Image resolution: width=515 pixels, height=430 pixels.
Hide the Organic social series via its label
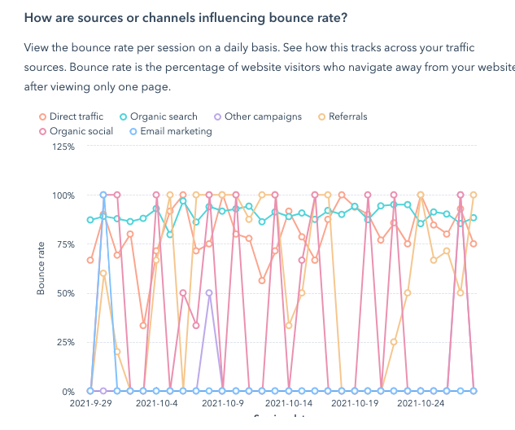[81, 131]
